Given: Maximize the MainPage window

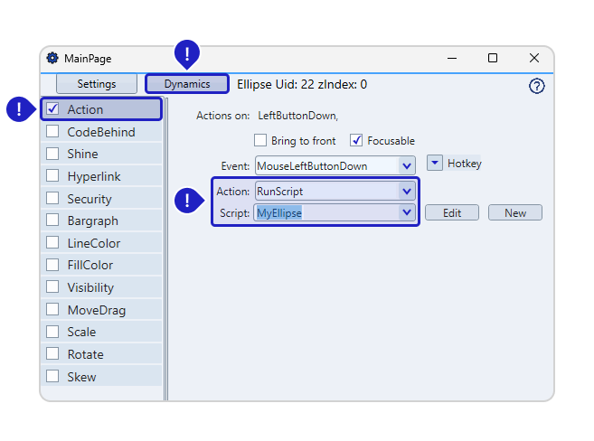Looking at the screenshot, I should coord(493,58).
